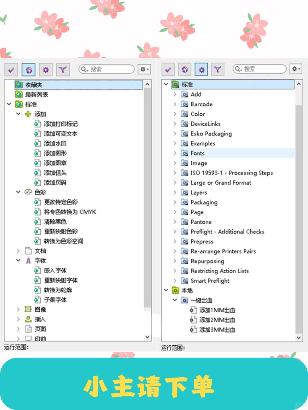Select the checkmark preflight icon in left toolbar
The height and width of the screenshot is (410, 308).
[11, 69]
